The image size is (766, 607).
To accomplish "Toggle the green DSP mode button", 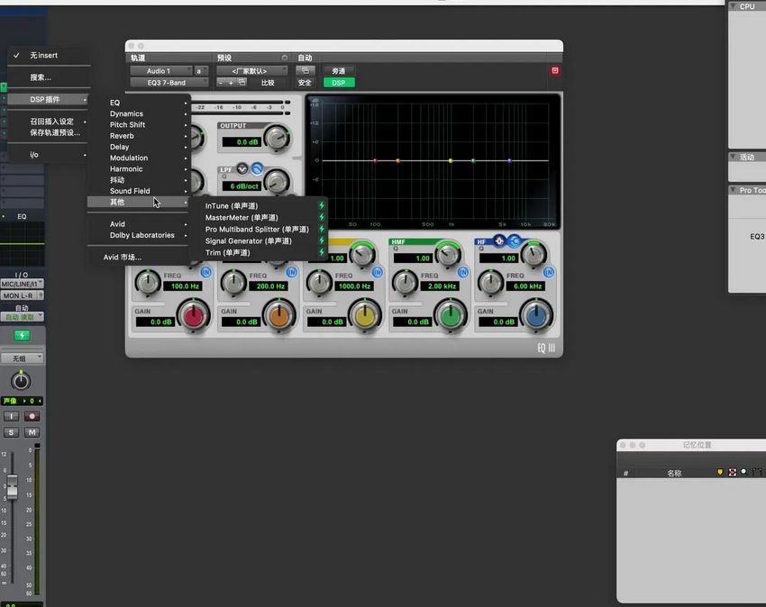I will (x=339, y=83).
